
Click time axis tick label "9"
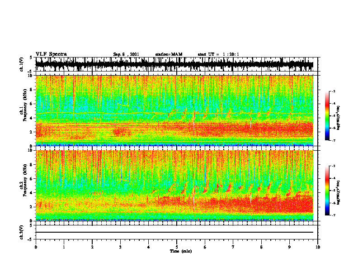(289, 247)
